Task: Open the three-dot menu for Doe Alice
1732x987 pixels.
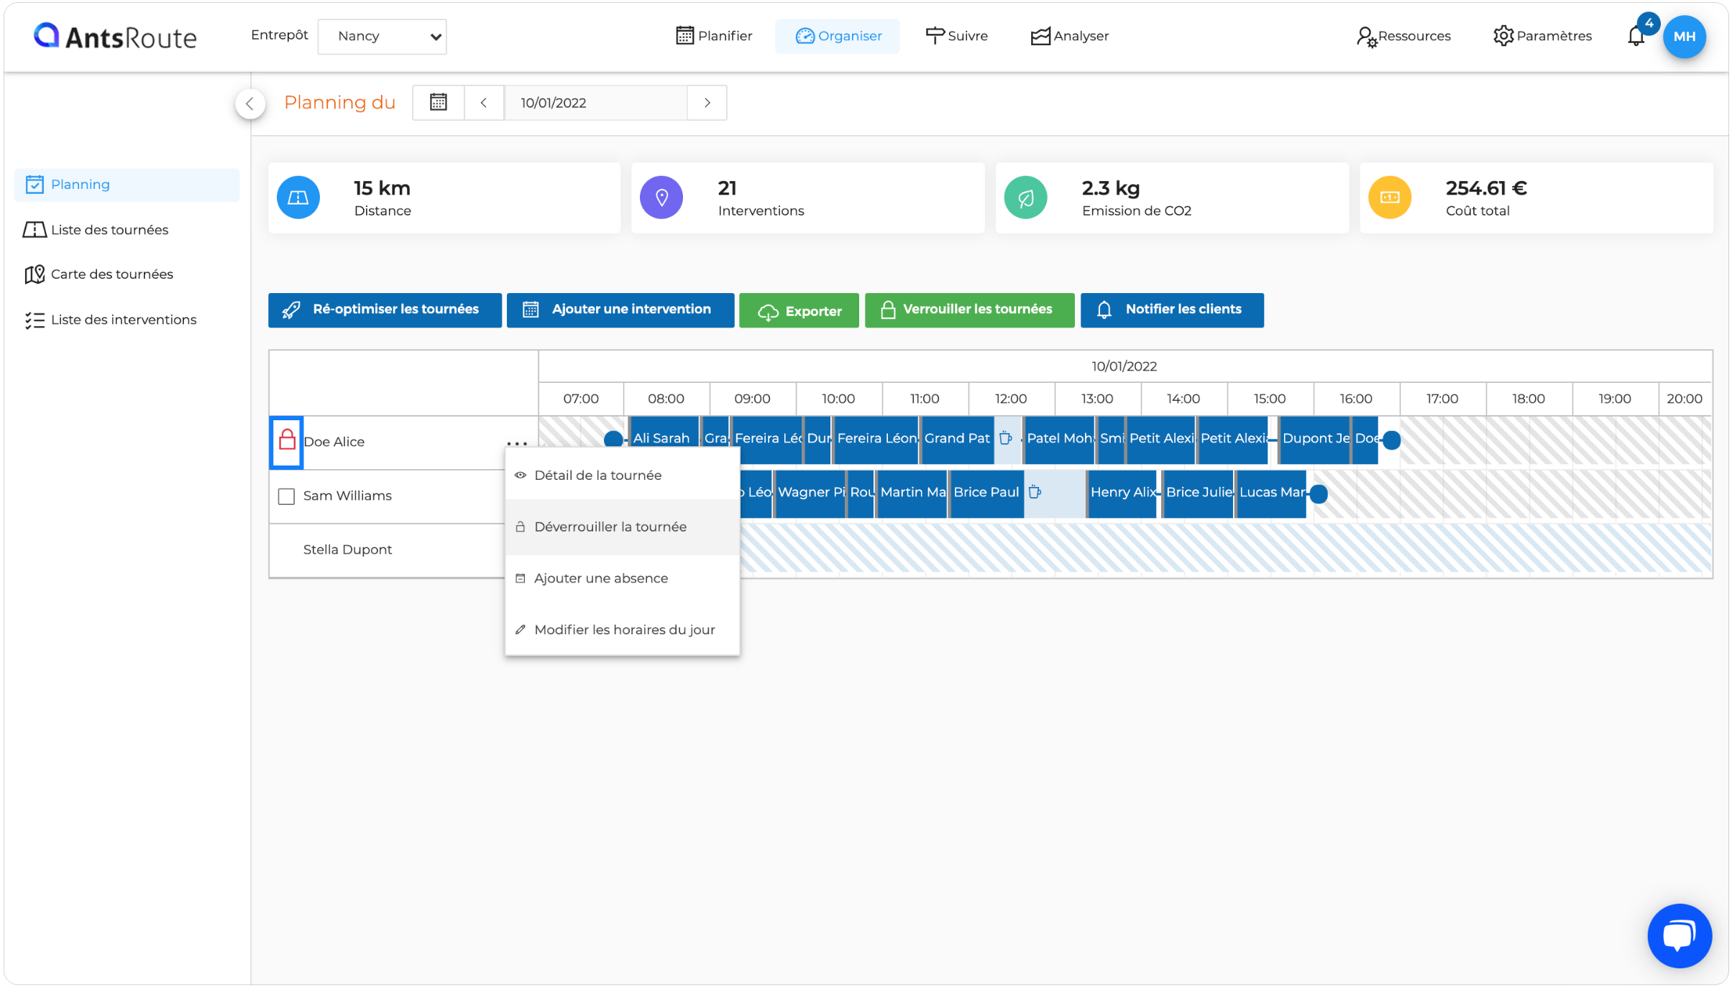Action: click(x=517, y=443)
